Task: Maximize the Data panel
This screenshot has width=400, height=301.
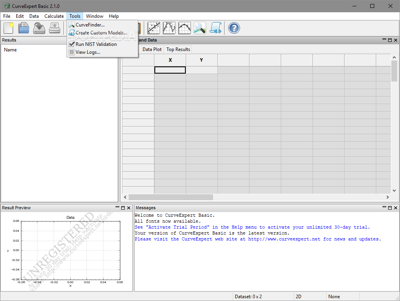Action: [390, 40]
